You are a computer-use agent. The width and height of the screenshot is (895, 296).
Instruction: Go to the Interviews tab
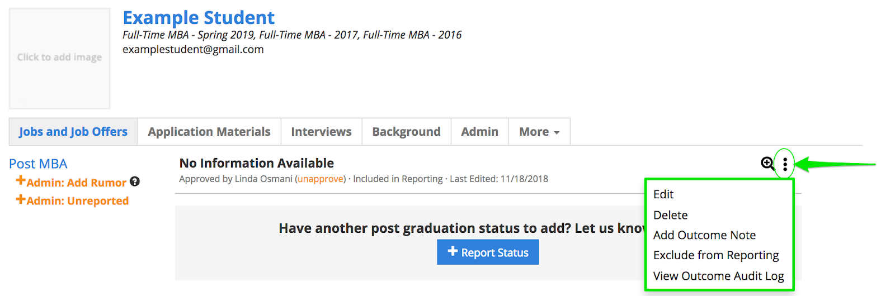[x=321, y=132]
